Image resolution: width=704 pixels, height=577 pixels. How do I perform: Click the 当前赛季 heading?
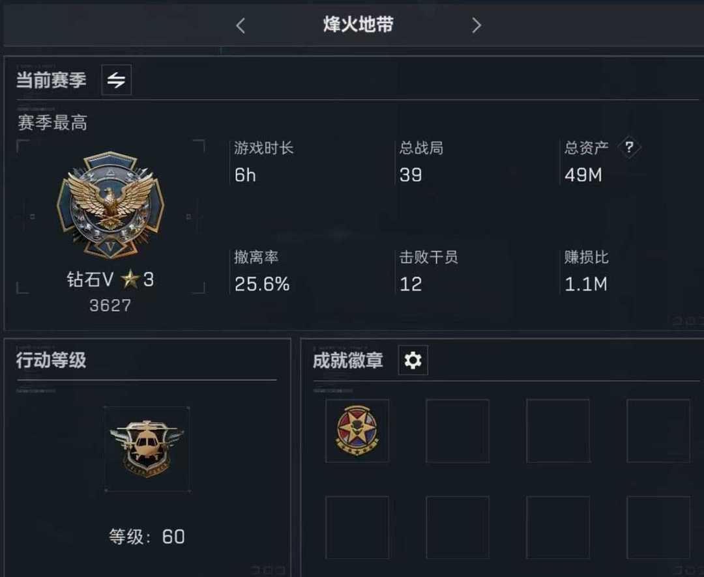[x=51, y=80]
